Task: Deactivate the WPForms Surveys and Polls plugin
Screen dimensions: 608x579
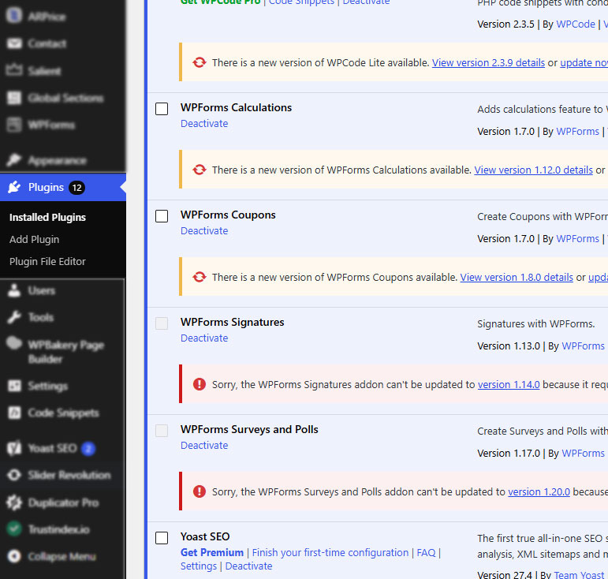Action: pyautogui.click(x=204, y=445)
